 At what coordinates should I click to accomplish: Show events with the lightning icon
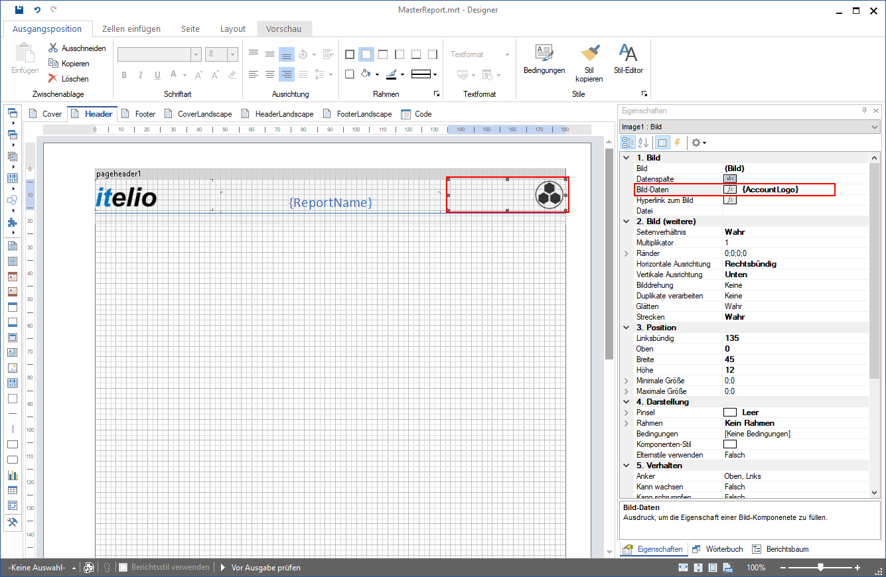click(x=678, y=142)
